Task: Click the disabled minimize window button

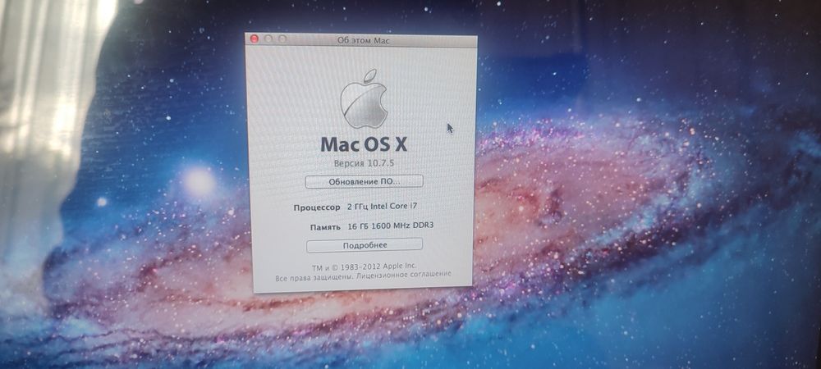Action: click(x=268, y=39)
